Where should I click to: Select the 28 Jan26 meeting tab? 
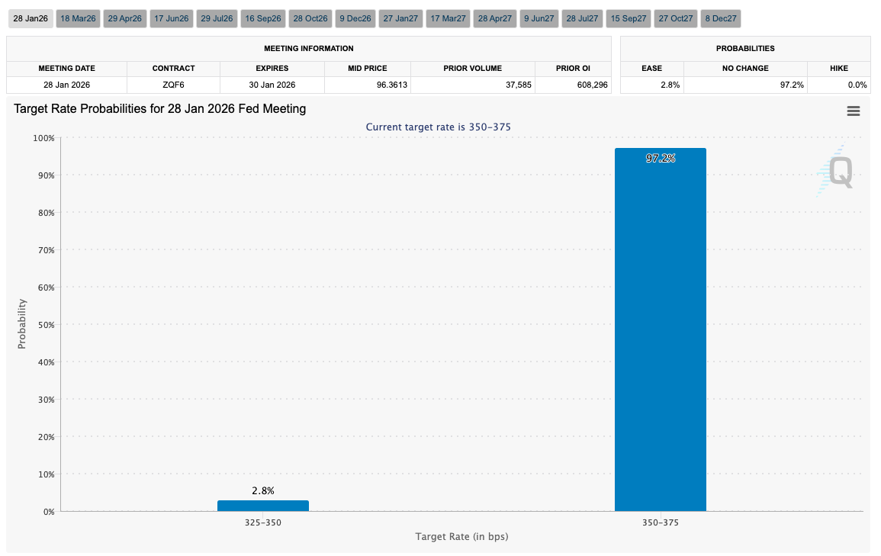[x=30, y=19]
